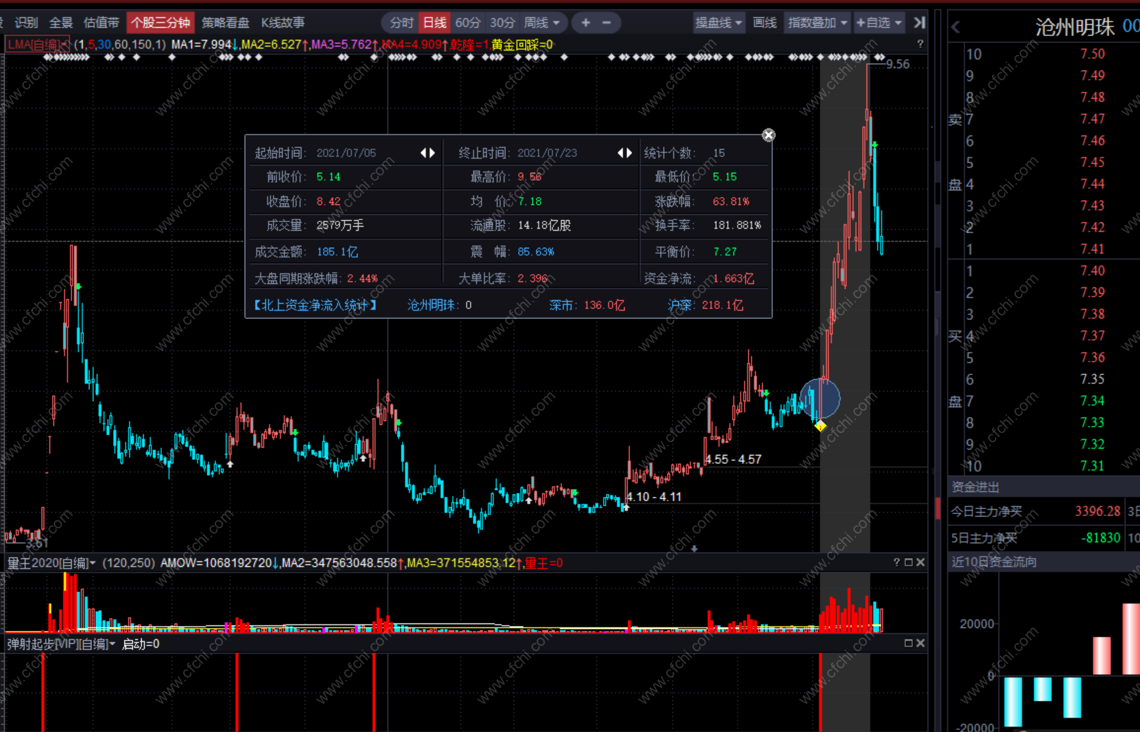Open the 操盘线 dropdown
The width and height of the screenshot is (1140, 732).
(x=719, y=22)
